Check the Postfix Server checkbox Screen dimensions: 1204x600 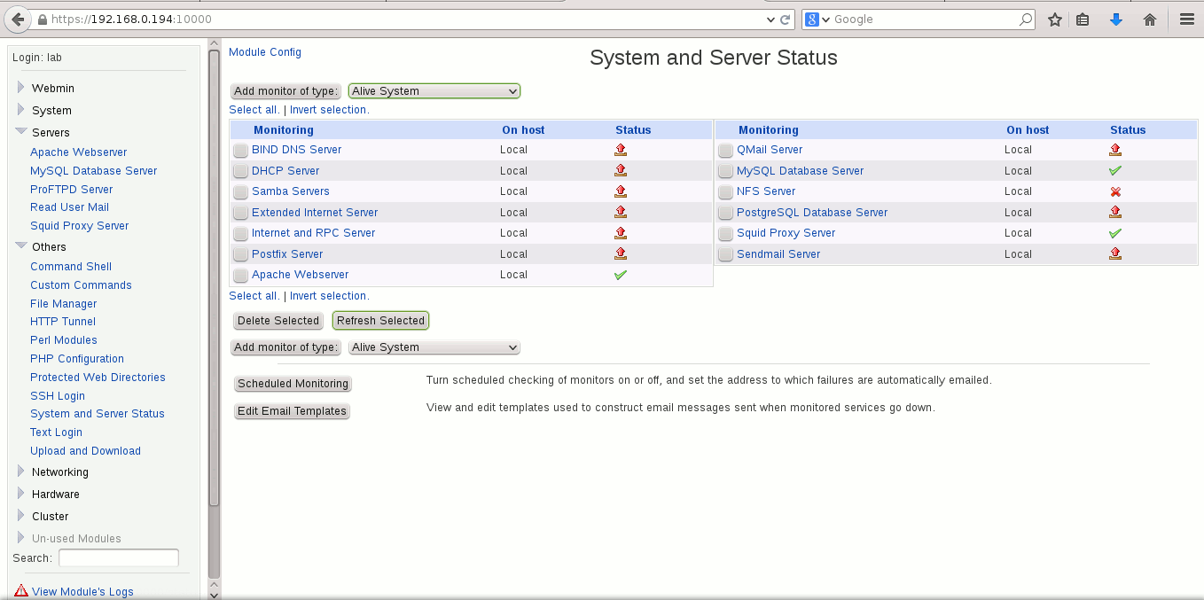point(240,254)
